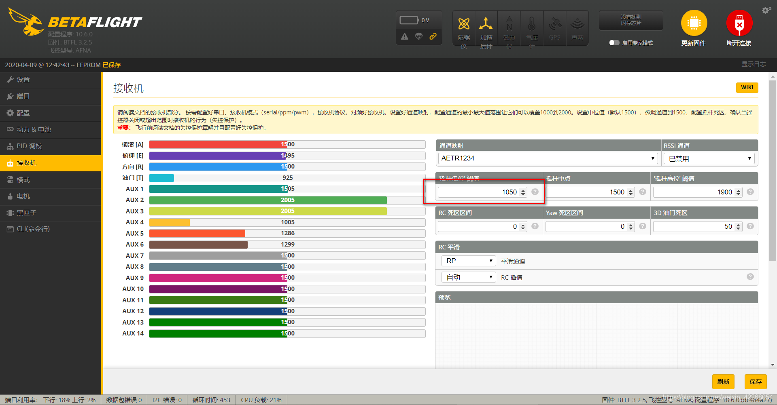Open options via the gear icon
Image resolution: width=777 pixels, height=405 pixels.
pos(766,10)
